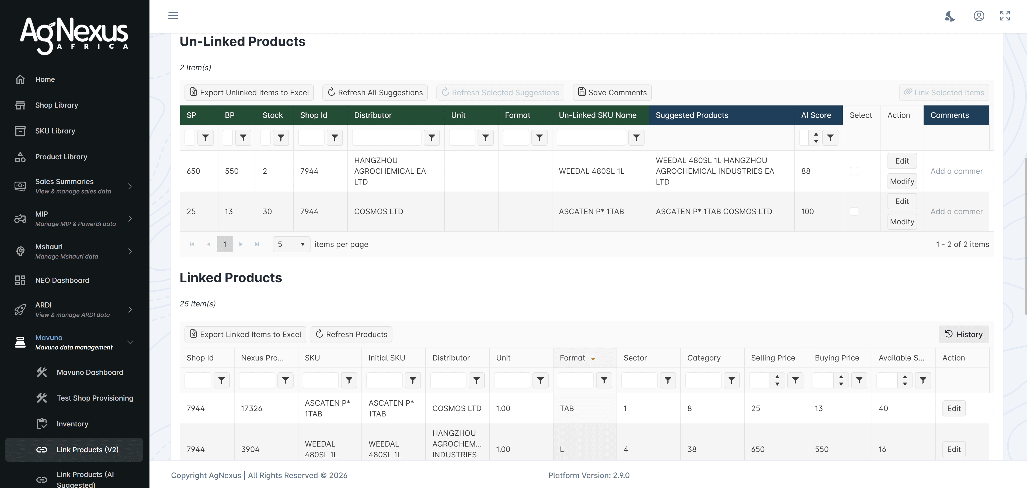Click Export Unlinked Items to Excel
Viewport: 1027px width, 488px height.
coord(249,92)
